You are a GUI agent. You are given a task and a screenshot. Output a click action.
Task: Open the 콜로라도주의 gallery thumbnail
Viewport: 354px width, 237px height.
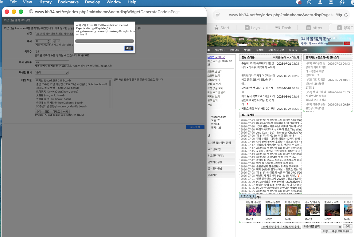pos(332,210)
